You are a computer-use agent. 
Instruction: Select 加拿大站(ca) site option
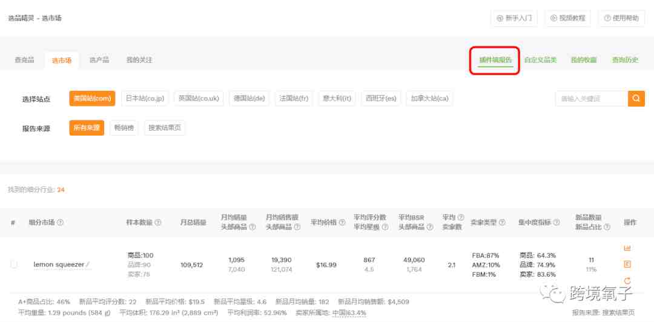tap(429, 99)
